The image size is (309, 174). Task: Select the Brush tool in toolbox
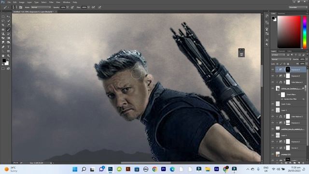coord(9,29)
